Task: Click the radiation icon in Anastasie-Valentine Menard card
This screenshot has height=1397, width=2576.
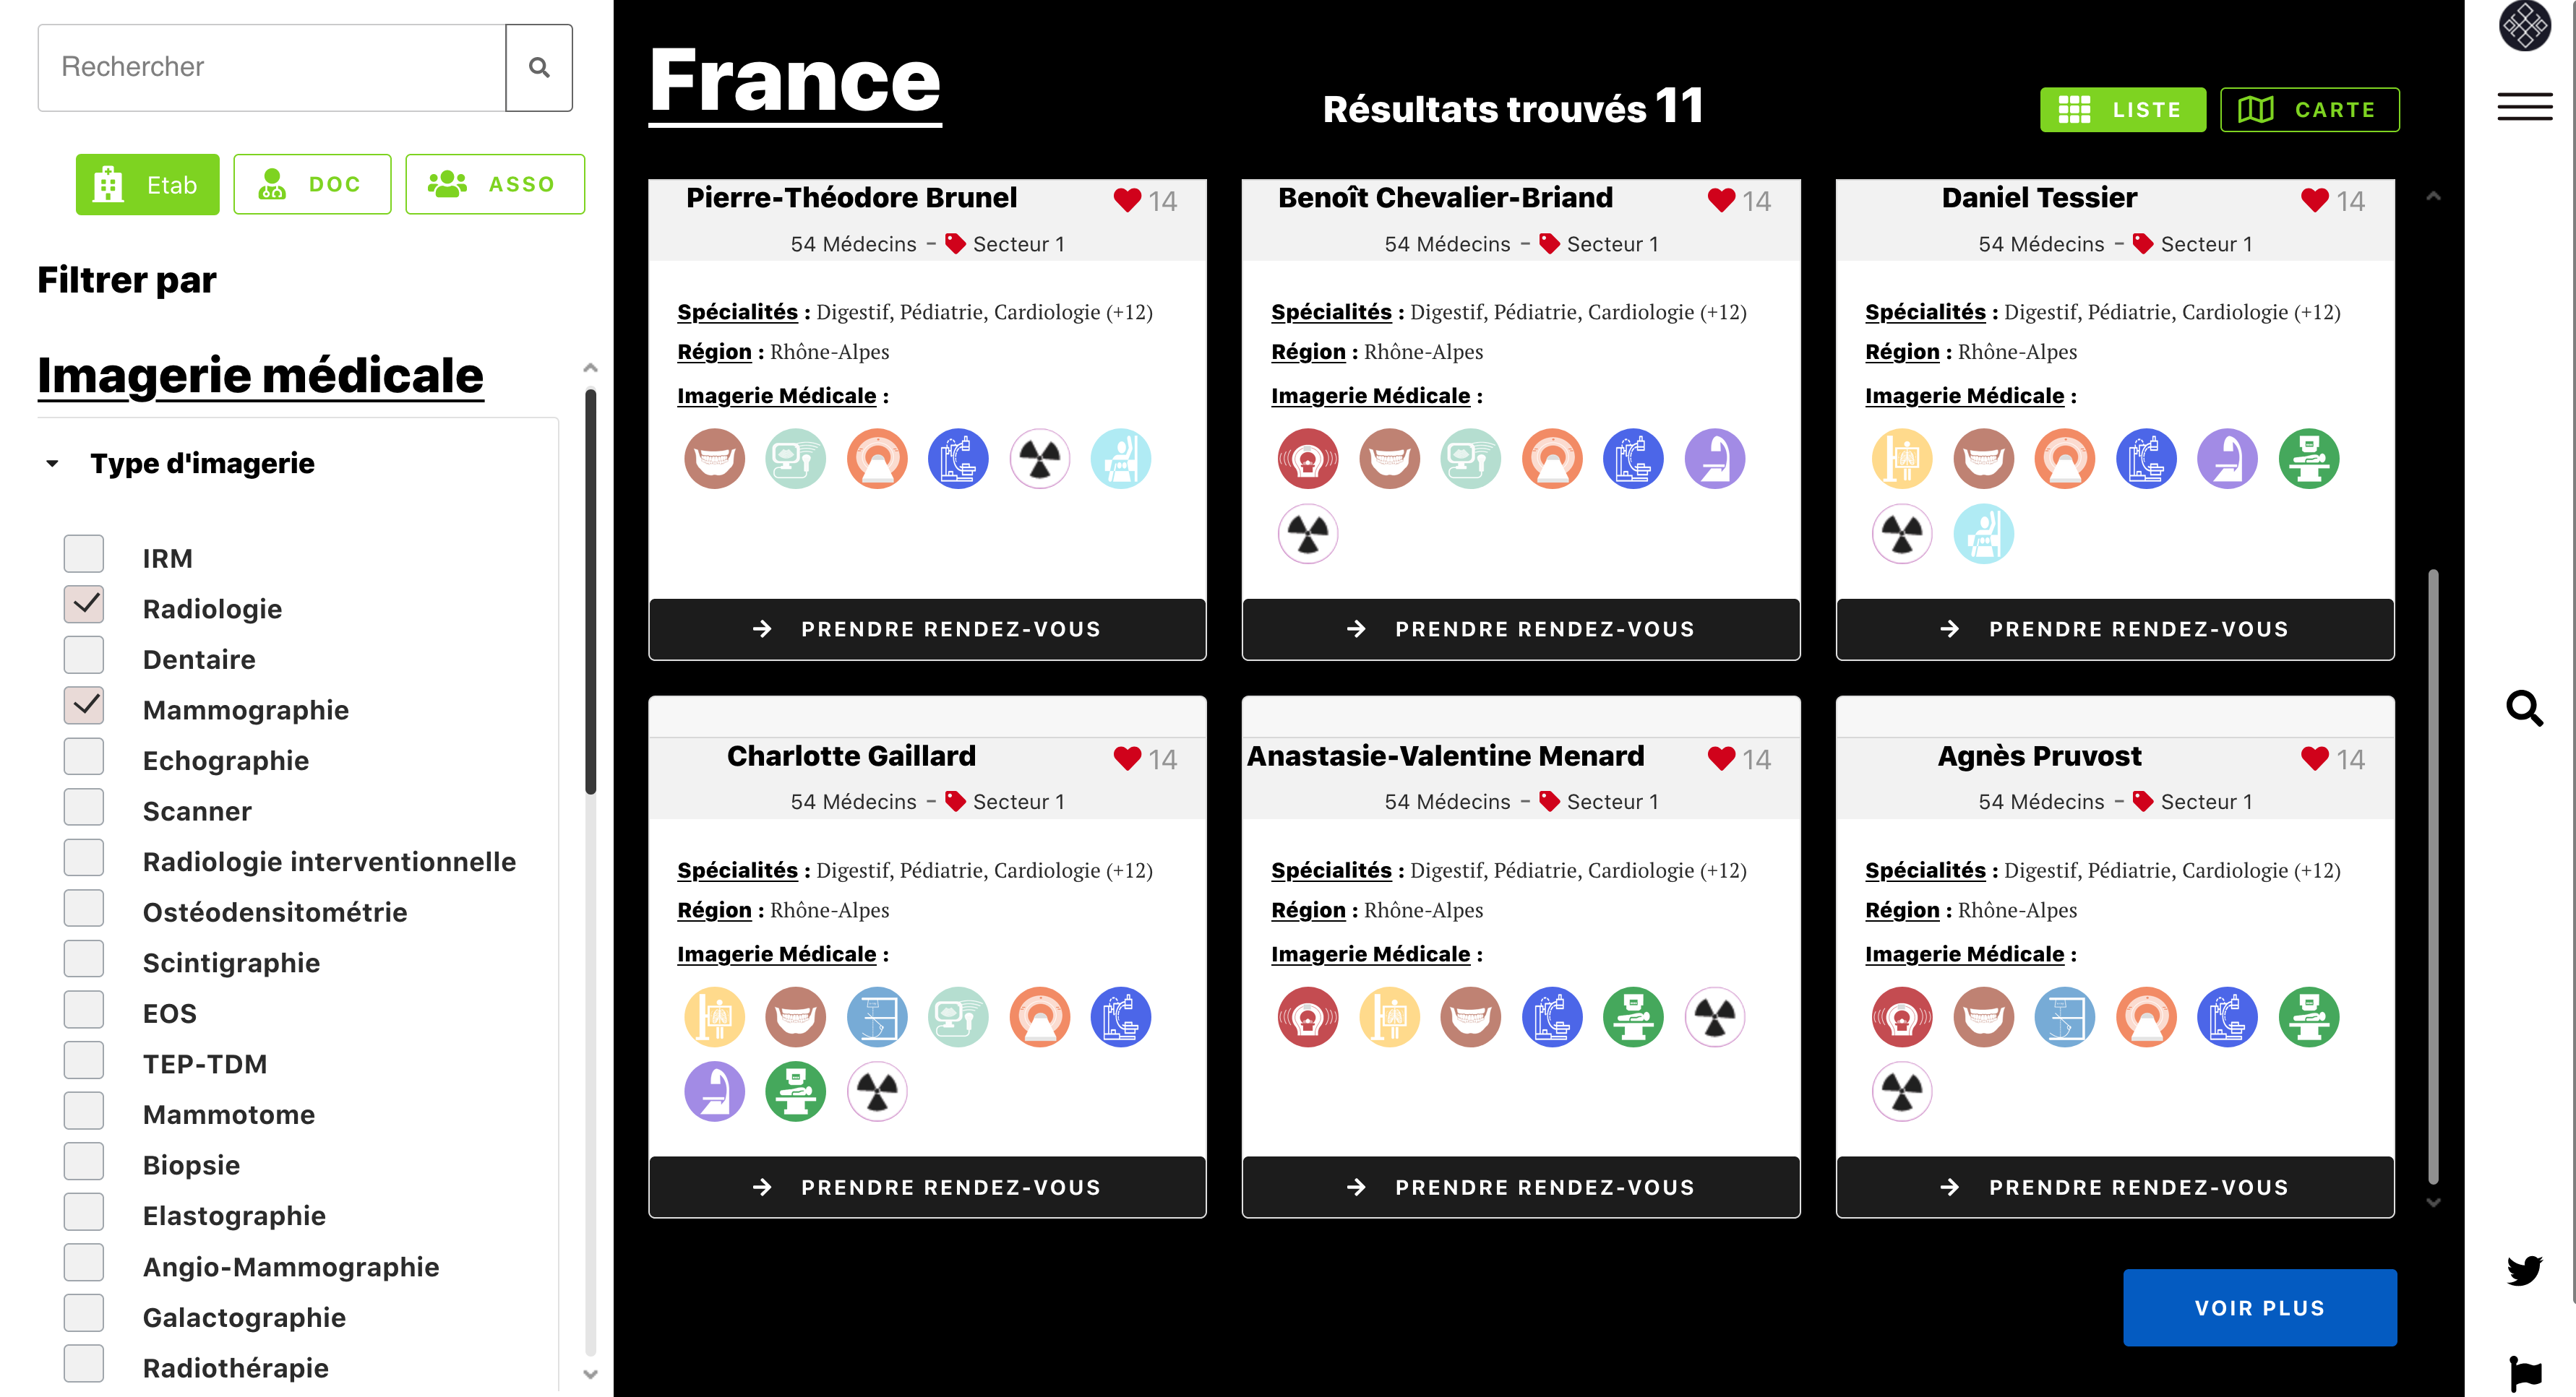Action: click(1714, 1017)
